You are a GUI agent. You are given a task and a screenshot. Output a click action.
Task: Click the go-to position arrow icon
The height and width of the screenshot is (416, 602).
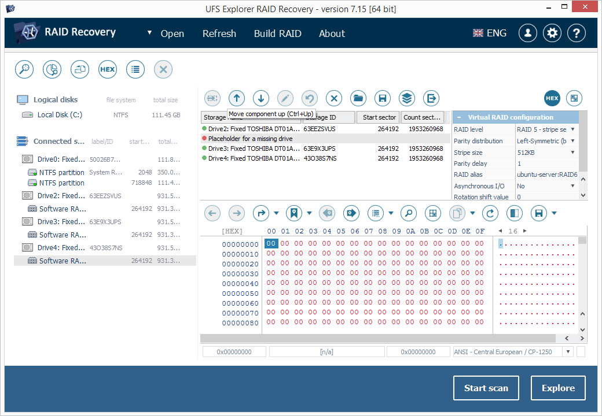click(x=261, y=213)
